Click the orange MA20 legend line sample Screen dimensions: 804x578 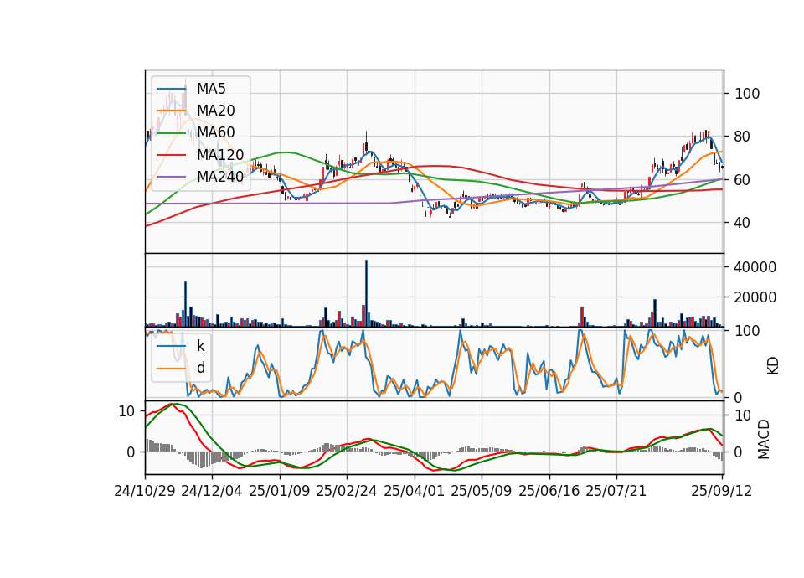tap(171, 111)
